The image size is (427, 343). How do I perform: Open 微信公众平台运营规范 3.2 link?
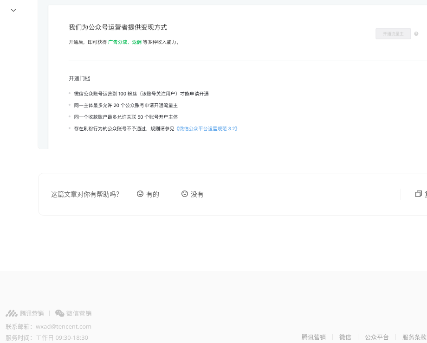pyautogui.click(x=207, y=129)
